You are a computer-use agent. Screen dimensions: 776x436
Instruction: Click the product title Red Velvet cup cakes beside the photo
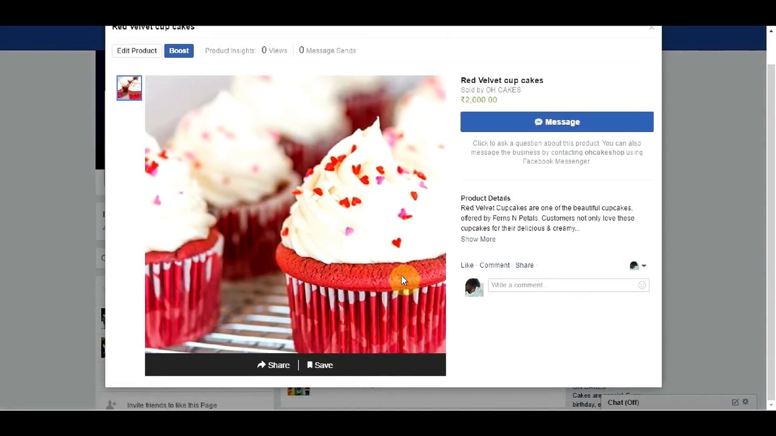coord(502,81)
